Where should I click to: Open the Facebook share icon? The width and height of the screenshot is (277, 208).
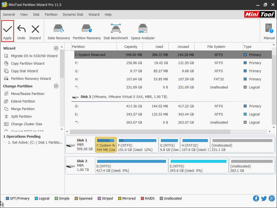(x=256, y=199)
